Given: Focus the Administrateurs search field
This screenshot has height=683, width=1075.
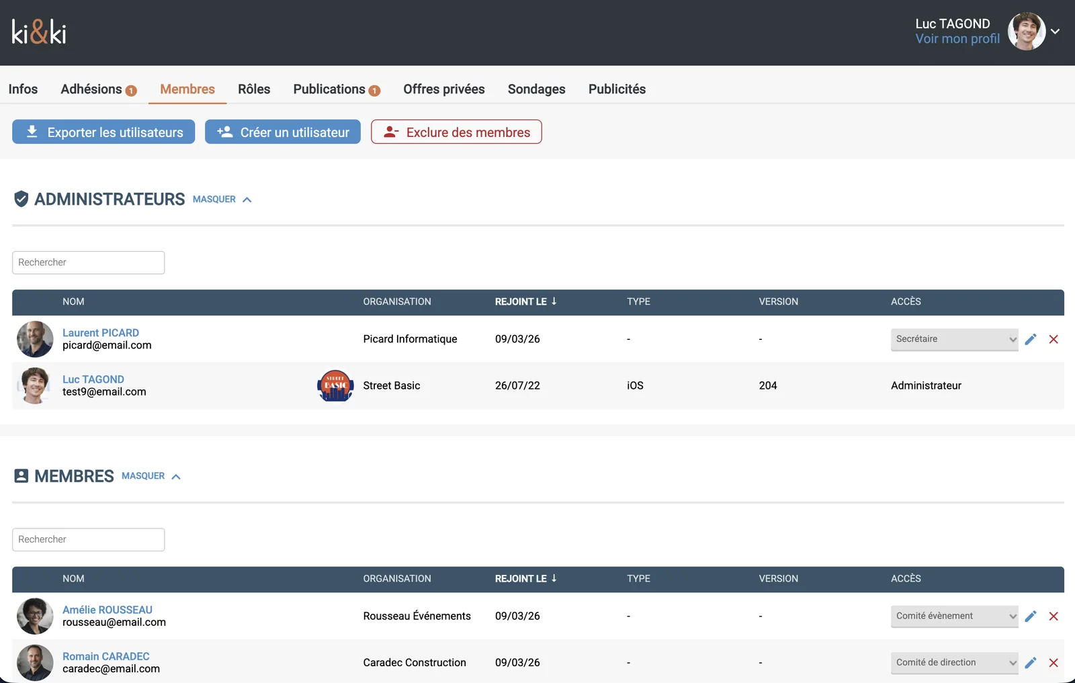Looking at the screenshot, I should click(88, 263).
